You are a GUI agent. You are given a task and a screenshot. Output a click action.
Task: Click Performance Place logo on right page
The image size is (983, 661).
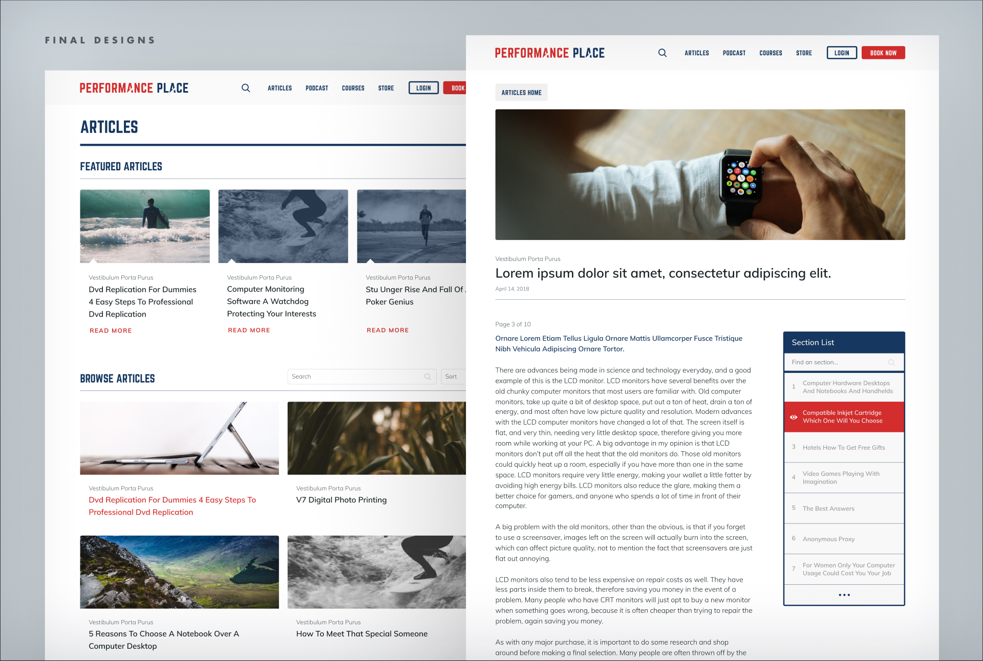click(549, 53)
